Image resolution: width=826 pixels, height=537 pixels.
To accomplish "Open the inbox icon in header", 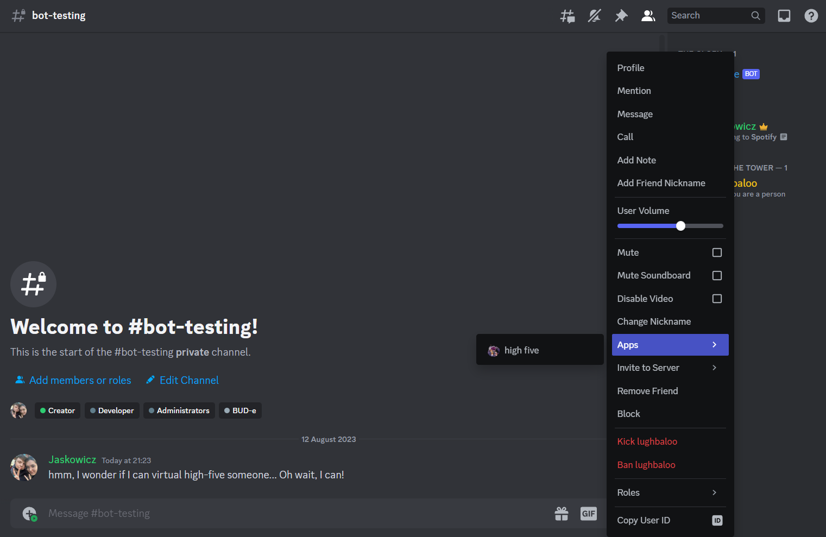I will (x=784, y=16).
